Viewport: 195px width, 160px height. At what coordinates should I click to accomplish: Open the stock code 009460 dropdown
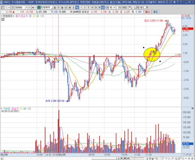point(26,7)
